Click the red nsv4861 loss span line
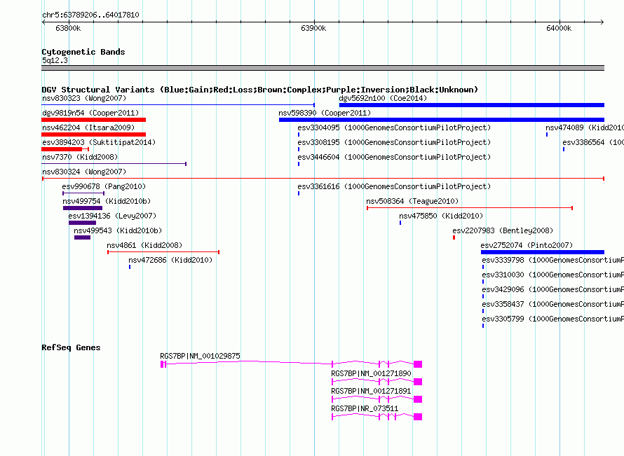624x456 pixels. [x=163, y=252]
